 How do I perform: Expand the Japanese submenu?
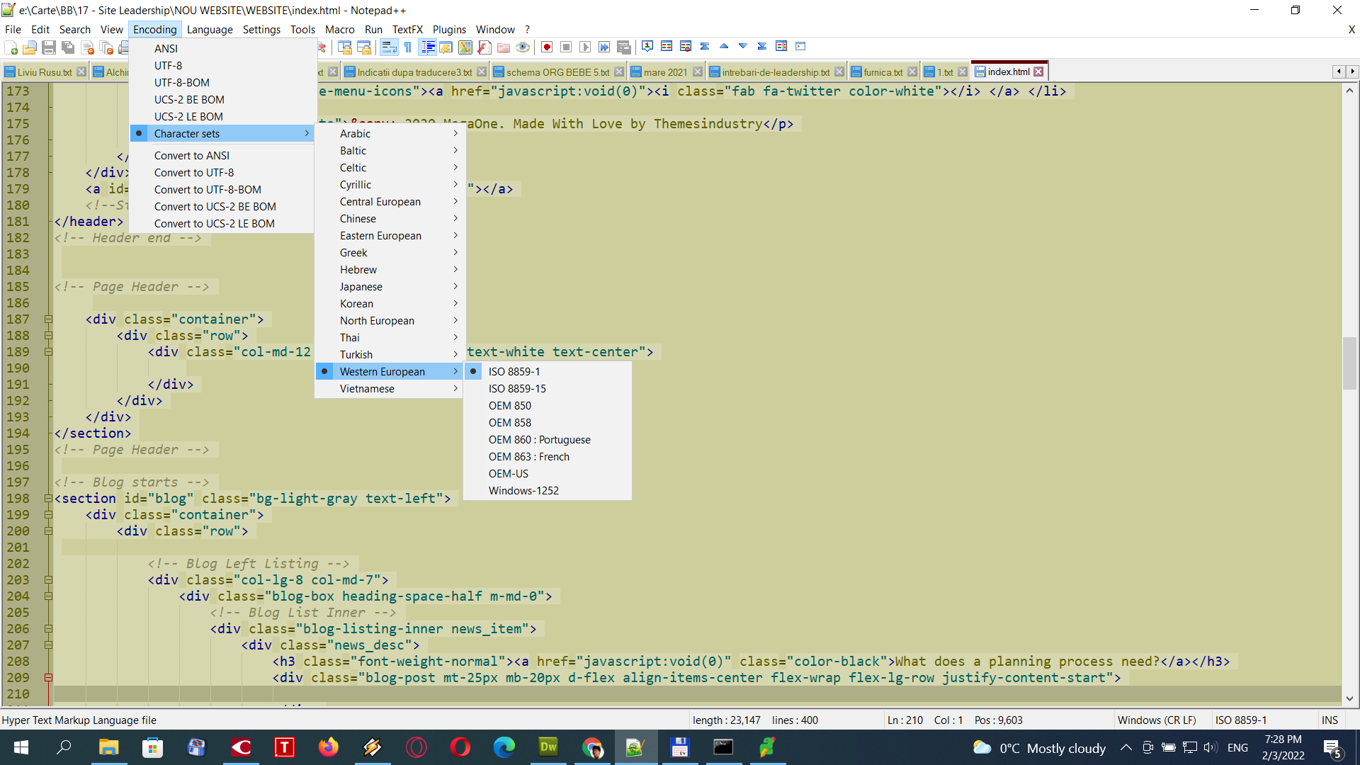tap(389, 286)
